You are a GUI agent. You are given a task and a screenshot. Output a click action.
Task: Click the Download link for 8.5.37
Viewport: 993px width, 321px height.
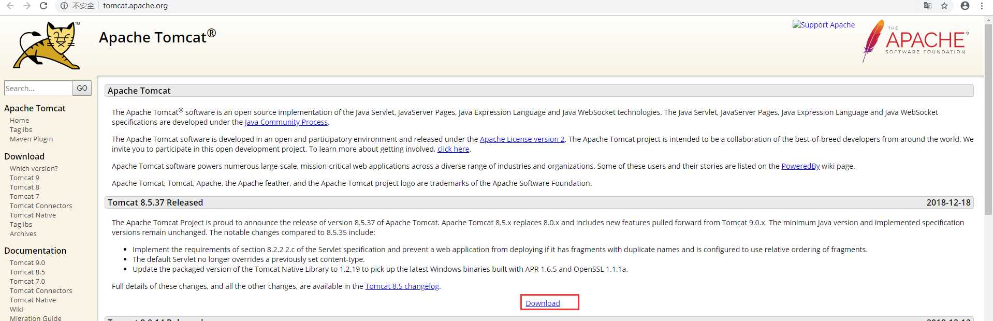[543, 303]
